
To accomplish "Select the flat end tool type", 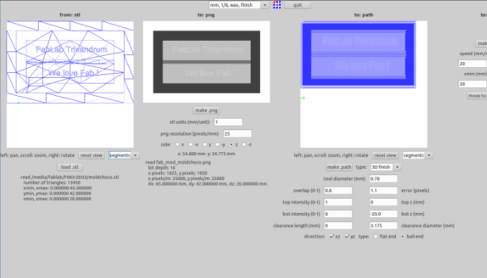I will [x=376, y=237].
